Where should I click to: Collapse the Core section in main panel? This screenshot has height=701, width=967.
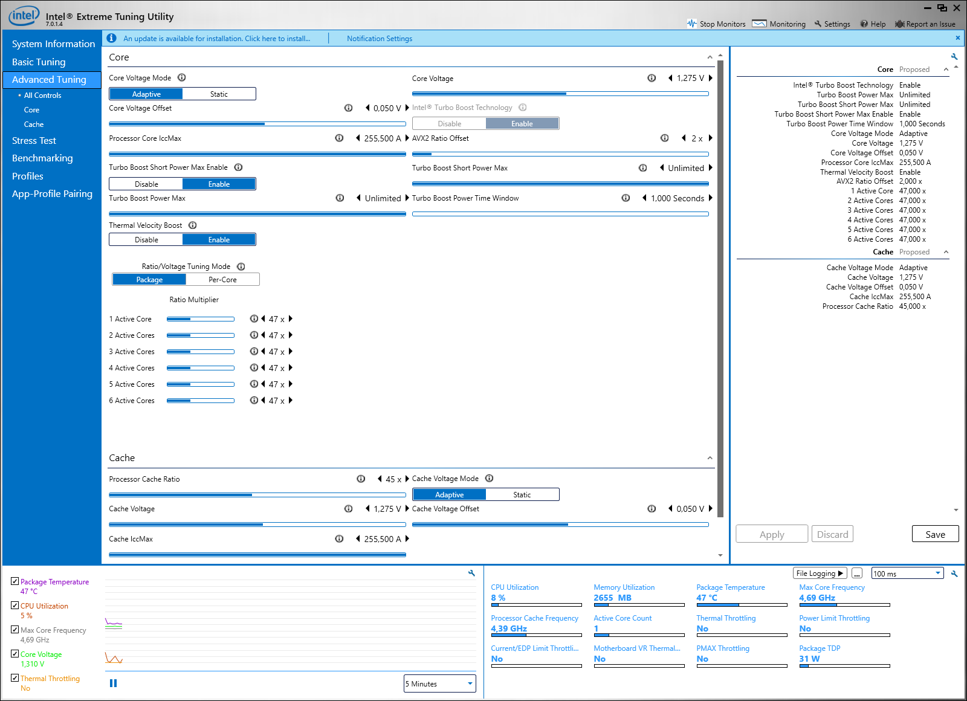tap(710, 57)
